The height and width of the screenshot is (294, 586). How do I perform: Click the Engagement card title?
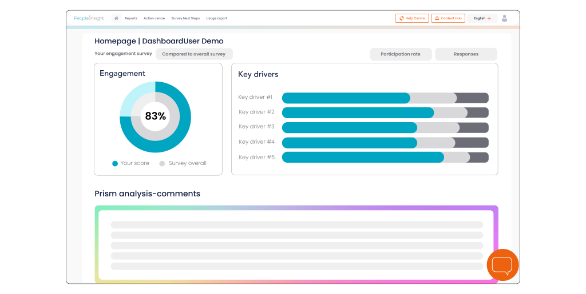(x=122, y=74)
